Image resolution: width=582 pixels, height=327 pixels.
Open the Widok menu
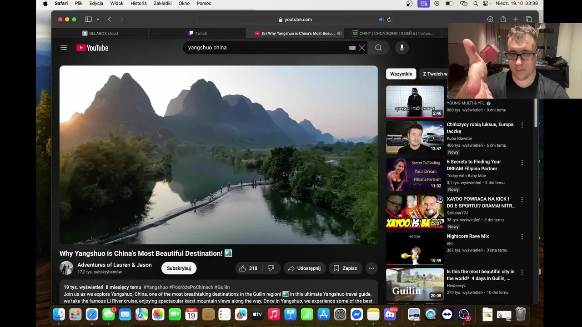coord(117,3)
